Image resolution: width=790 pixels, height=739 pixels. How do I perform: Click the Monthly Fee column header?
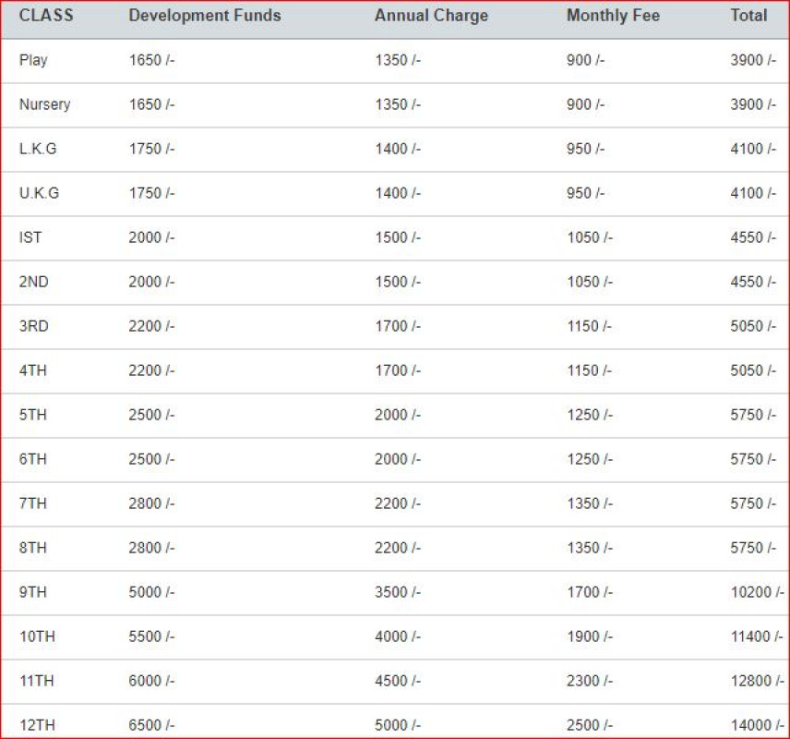(x=613, y=16)
